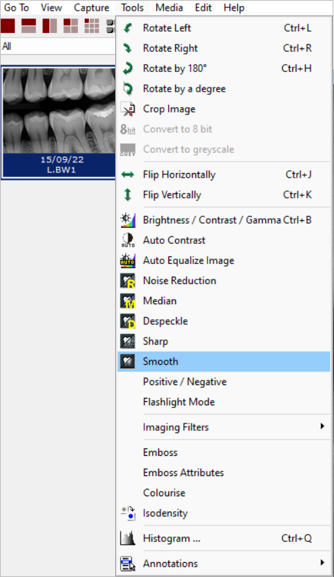Expand the Annotations submenu arrow
Viewport: 334px width, 577px height.
(323, 563)
